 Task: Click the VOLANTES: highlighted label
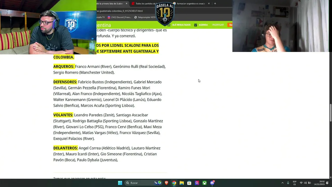tap(63, 115)
